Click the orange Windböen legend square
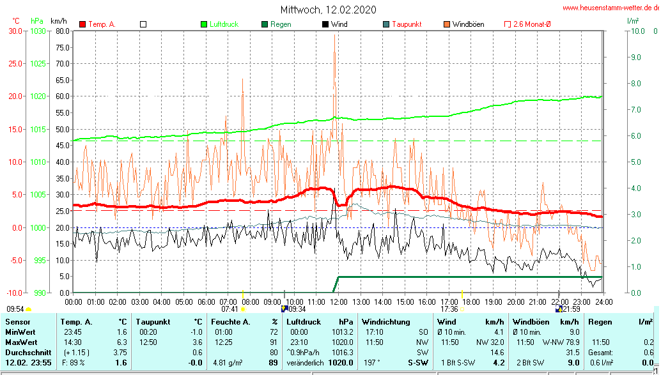Viewport: 661px width, 375px height. [x=447, y=24]
